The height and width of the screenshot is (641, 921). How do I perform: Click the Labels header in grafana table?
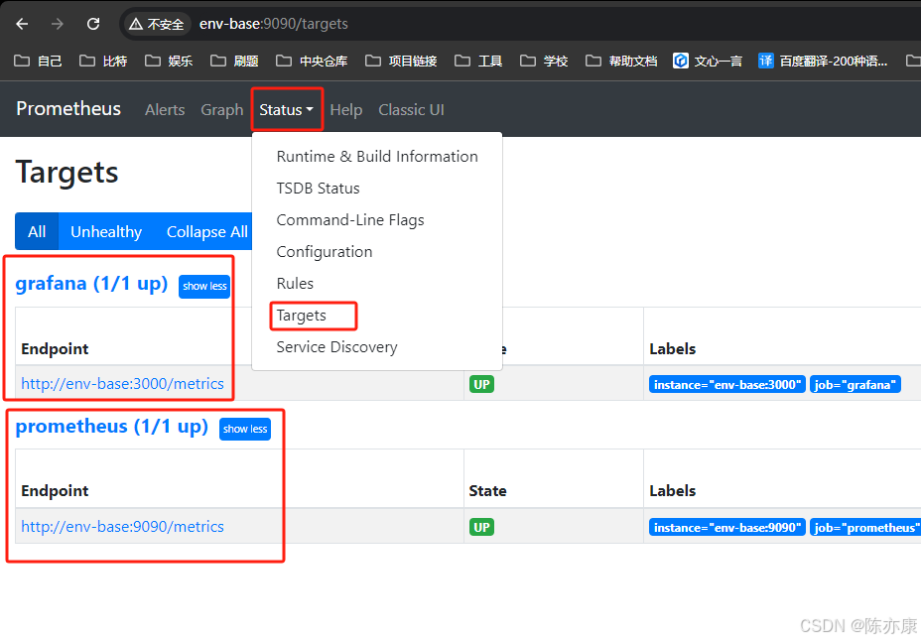click(673, 348)
